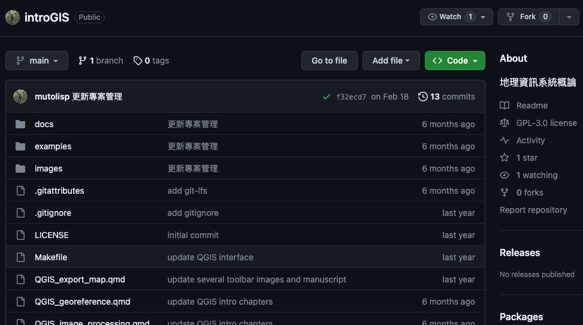Image resolution: width=583 pixels, height=325 pixels.
Task: Click the file icon beside LICENSE
Action: 20,235
